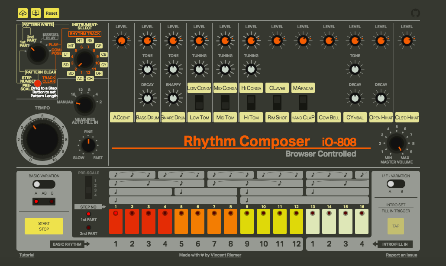Screen dimensions: 446x266
Task: Flip the Claves/Rim Shot switch
Action: pyautogui.click(x=277, y=103)
